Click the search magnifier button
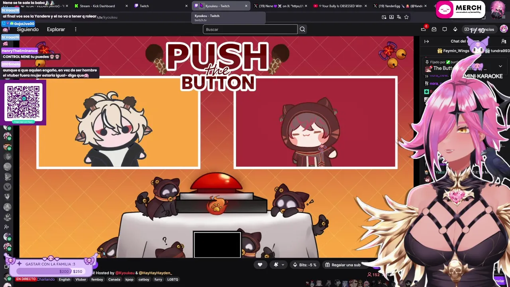Viewport: 510px width, 287px height. point(302,29)
